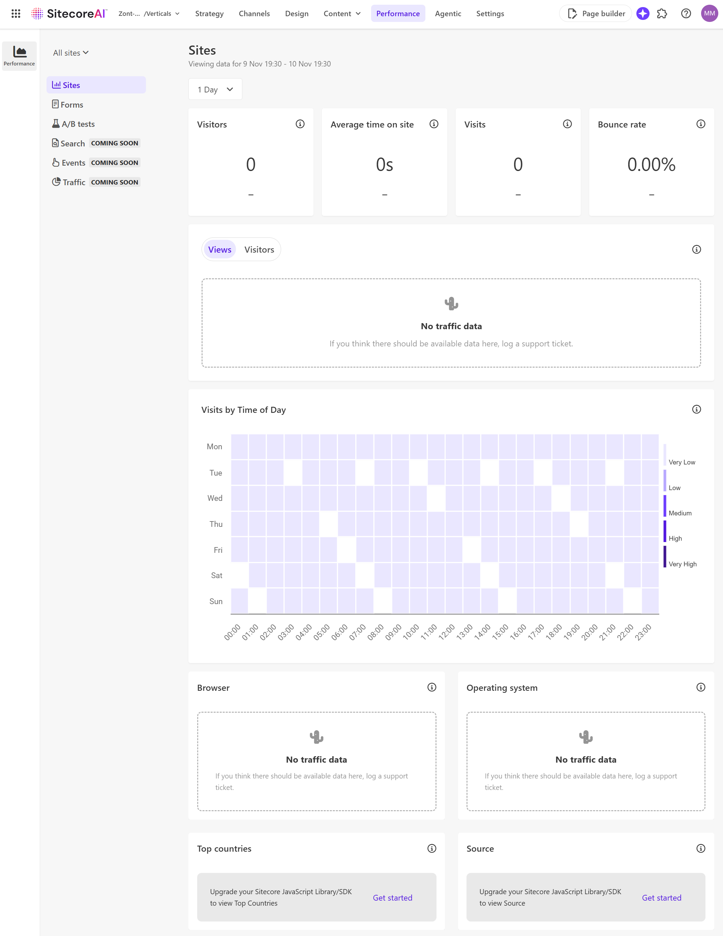Show Visits by Time of Day info
723x936 pixels.
(x=696, y=409)
